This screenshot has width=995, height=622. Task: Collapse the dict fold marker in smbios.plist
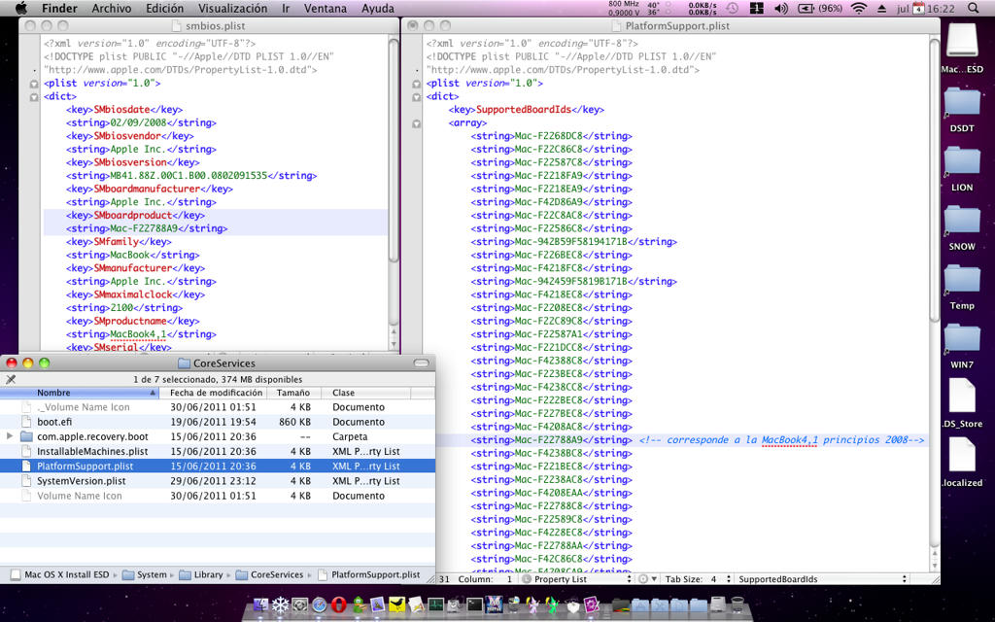click(x=34, y=97)
